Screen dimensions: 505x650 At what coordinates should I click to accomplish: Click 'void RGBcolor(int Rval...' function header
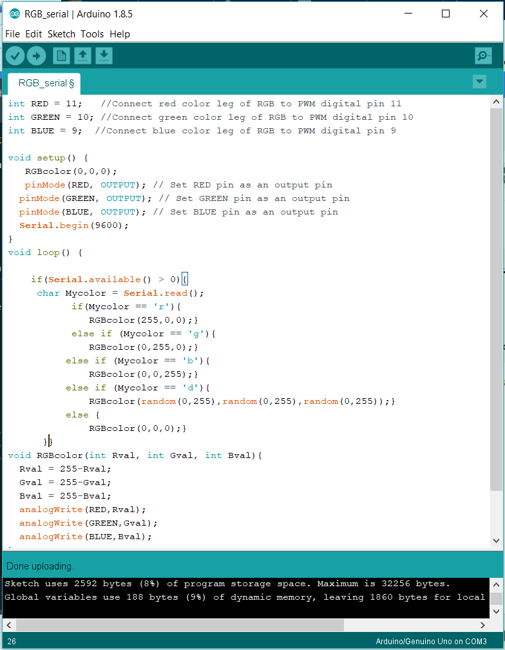click(135, 455)
